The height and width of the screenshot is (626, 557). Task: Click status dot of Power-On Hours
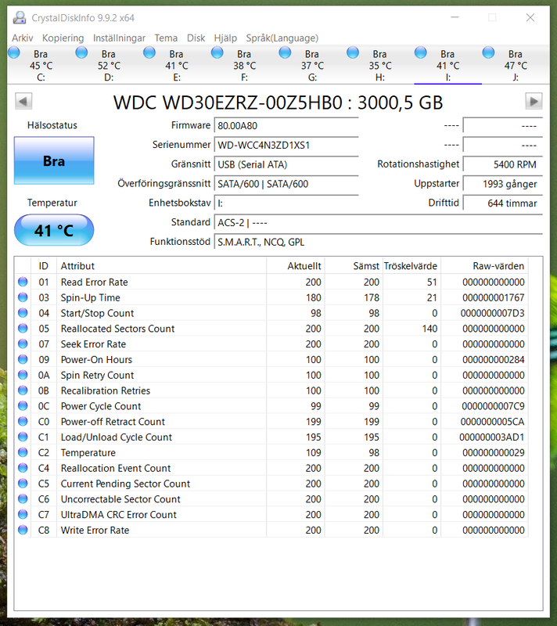coord(23,359)
